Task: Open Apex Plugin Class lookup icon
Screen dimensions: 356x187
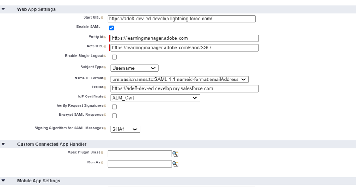Action: click(175, 154)
